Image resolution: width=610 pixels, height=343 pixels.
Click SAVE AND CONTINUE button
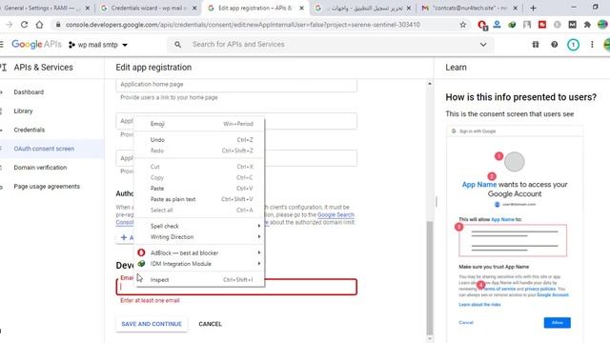152,324
